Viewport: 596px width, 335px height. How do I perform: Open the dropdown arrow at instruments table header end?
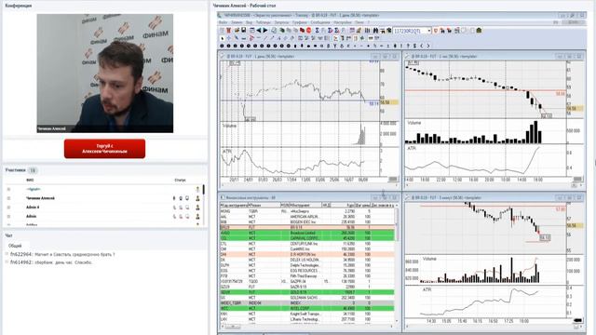point(397,205)
